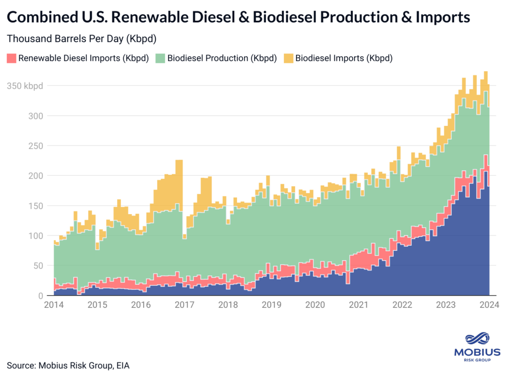Click the '250' y-axis label
Image resolution: width=508 pixels, height=378 pixels.
point(36,146)
